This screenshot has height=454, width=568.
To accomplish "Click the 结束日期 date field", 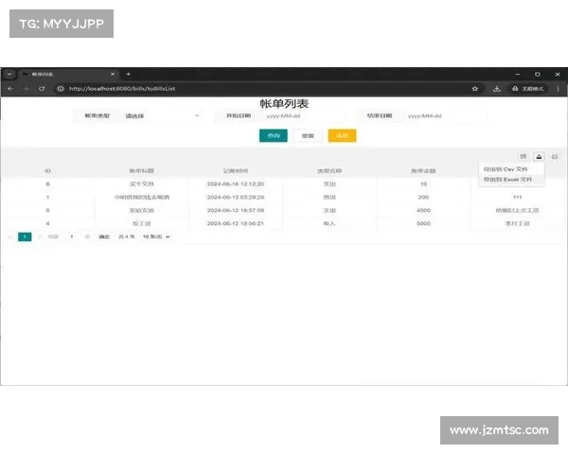I will pos(445,115).
